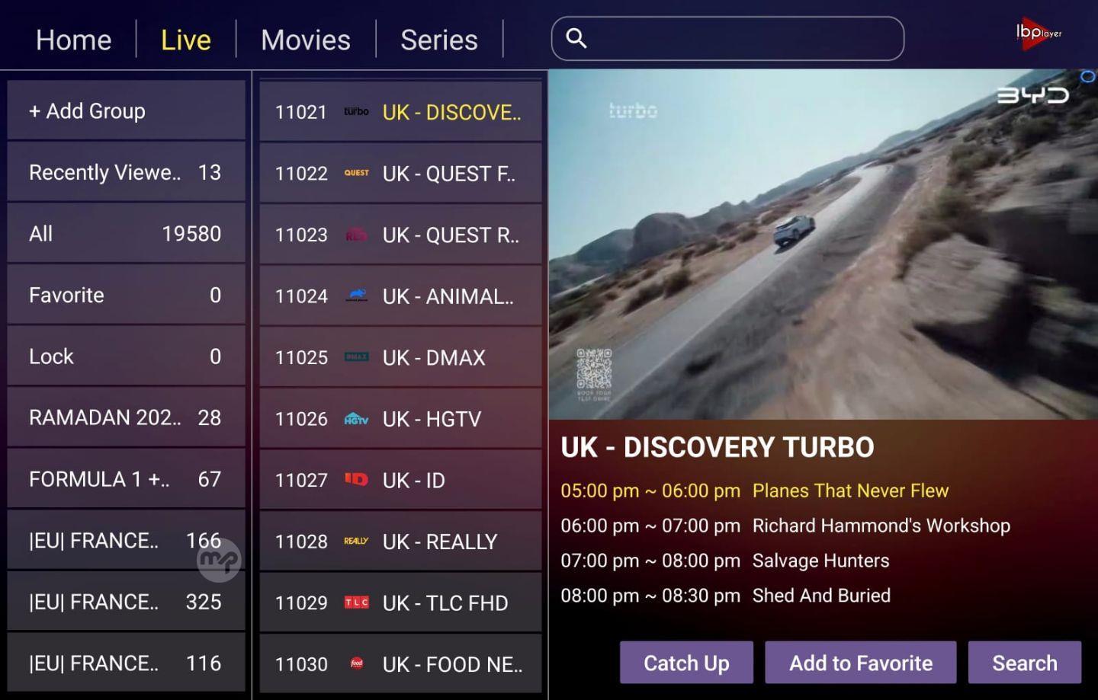The height and width of the screenshot is (700, 1098).
Task: Click program 'Shed And Buried'
Action: coord(821,596)
